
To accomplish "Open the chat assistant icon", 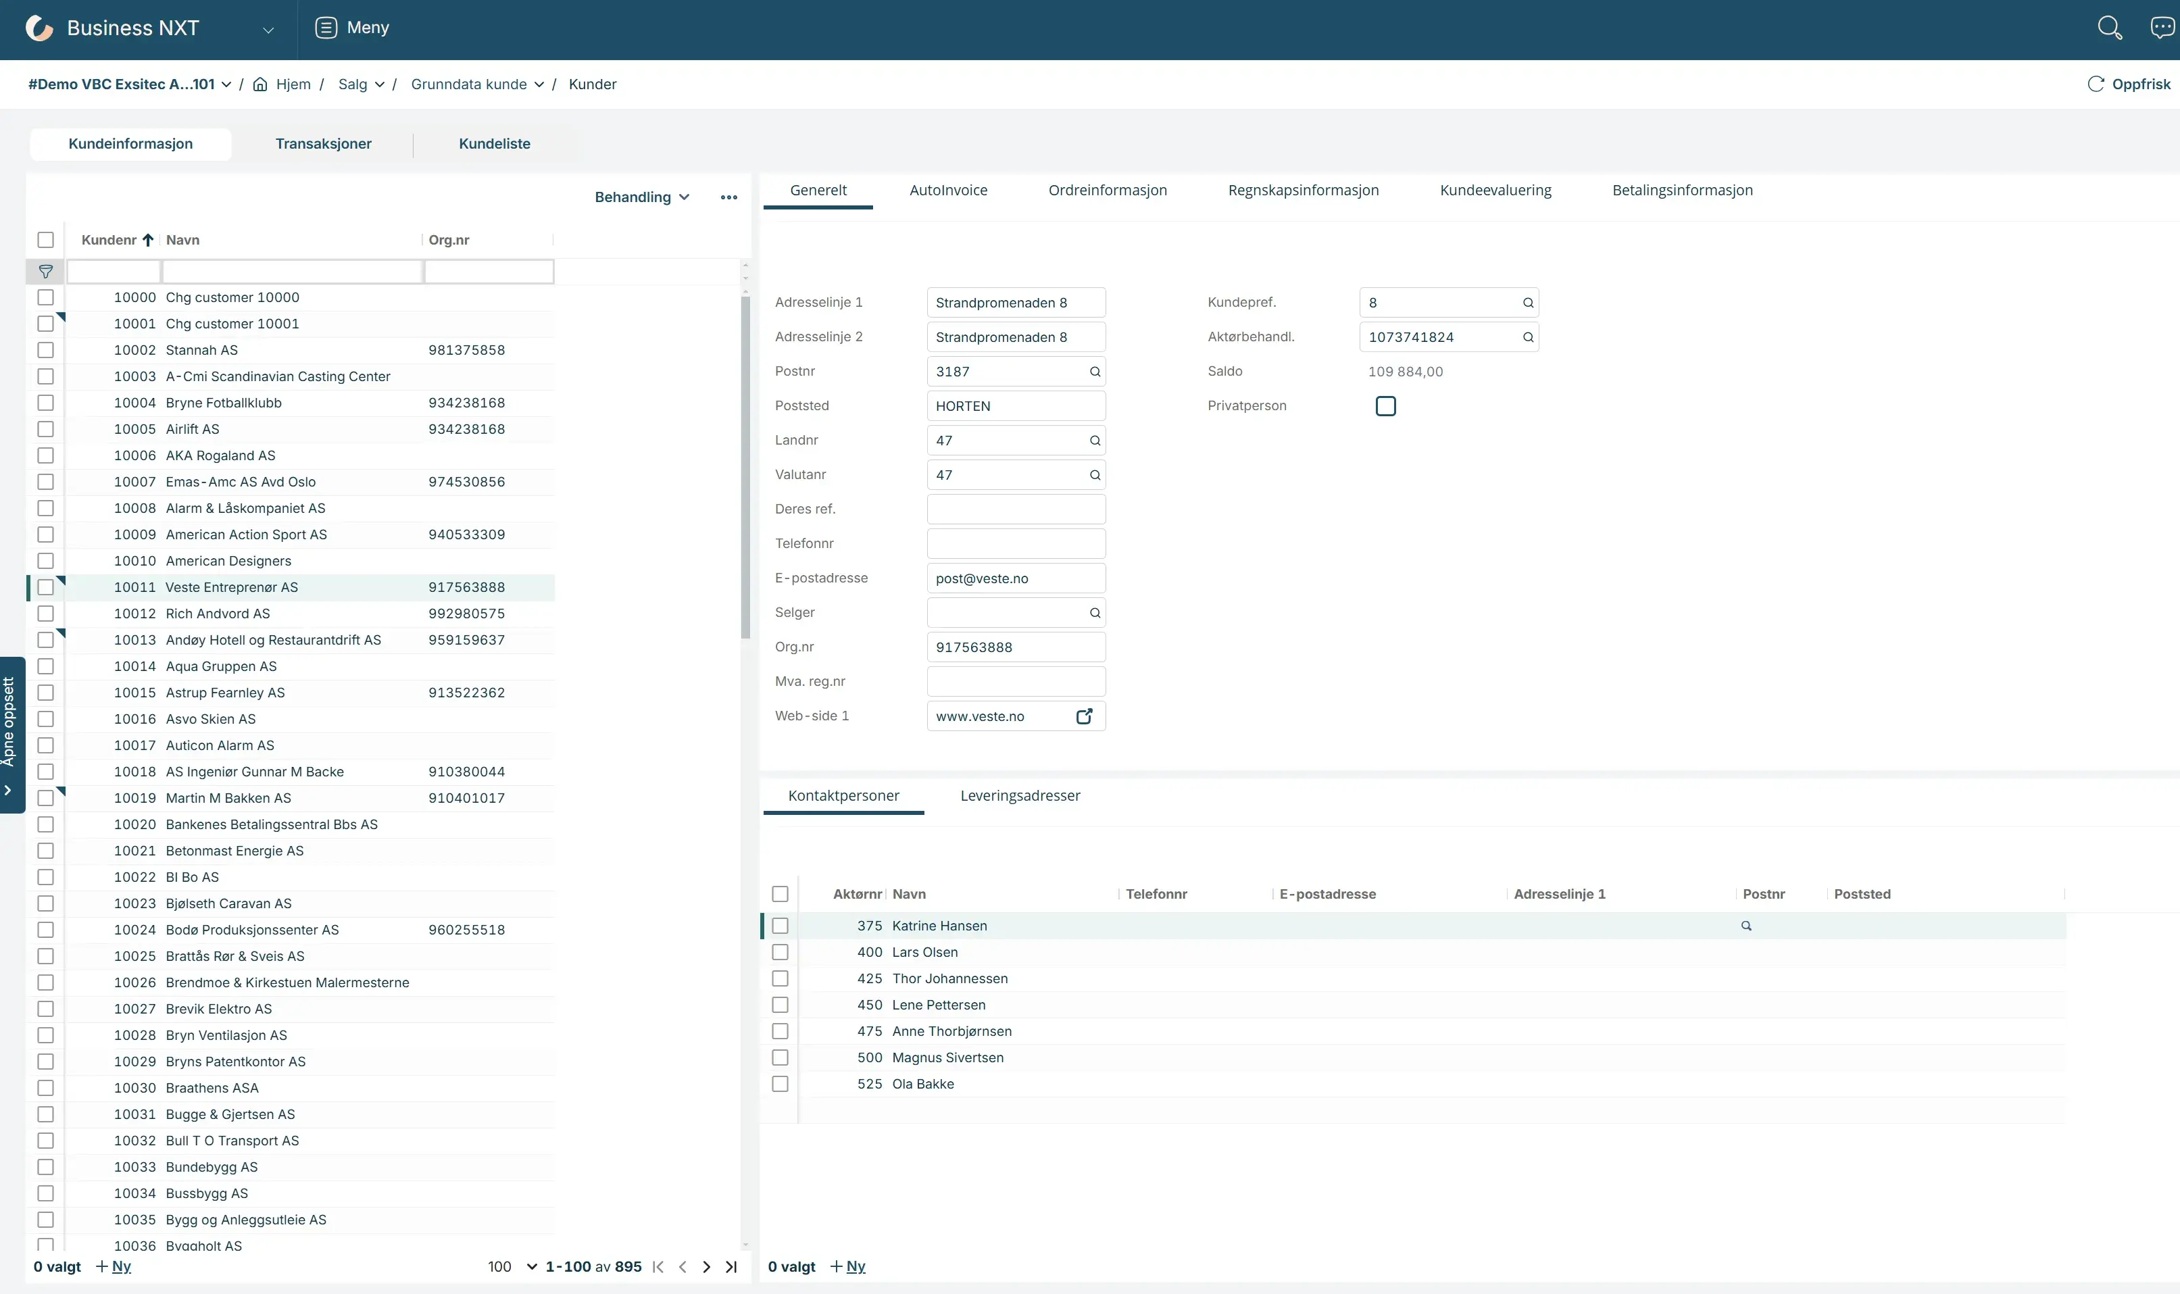I will tap(2162, 28).
